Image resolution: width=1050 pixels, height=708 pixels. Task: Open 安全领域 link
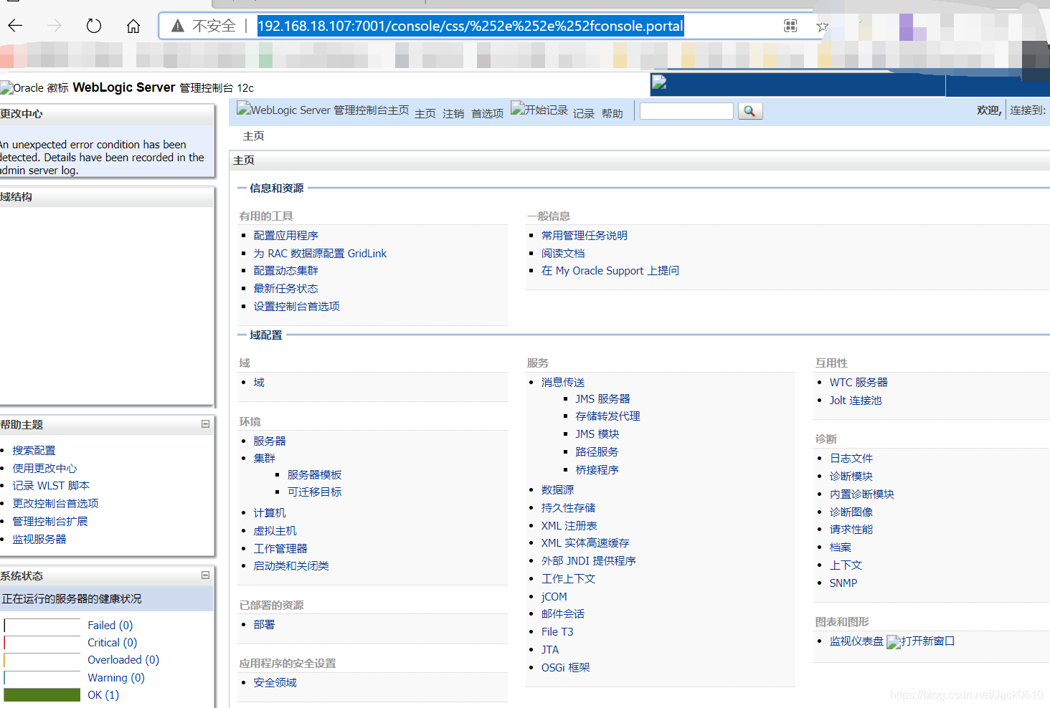tap(275, 682)
